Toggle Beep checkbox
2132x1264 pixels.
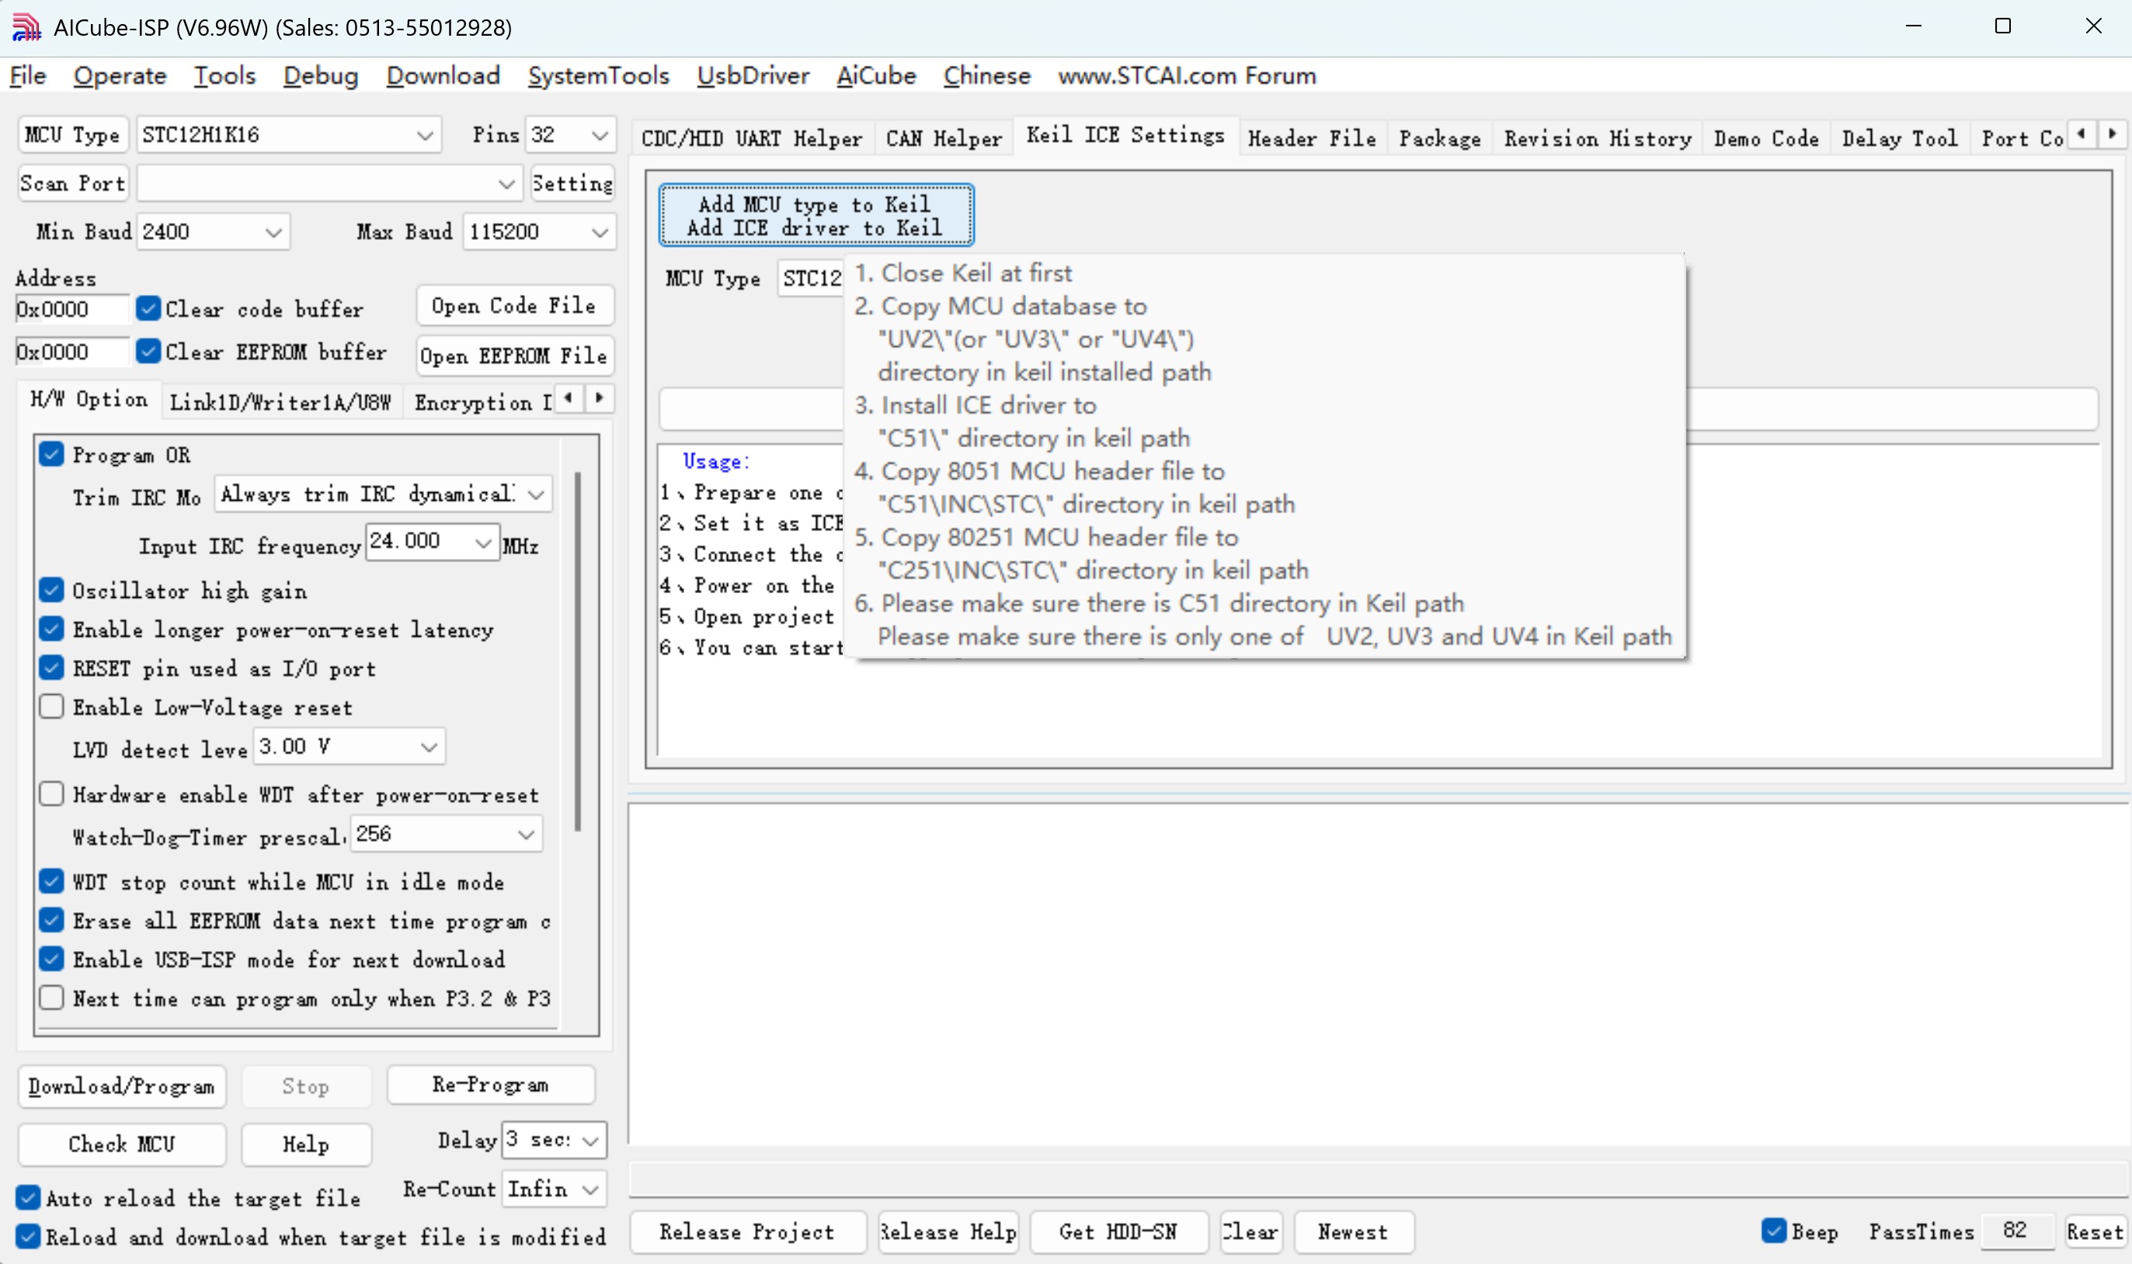point(1774,1231)
